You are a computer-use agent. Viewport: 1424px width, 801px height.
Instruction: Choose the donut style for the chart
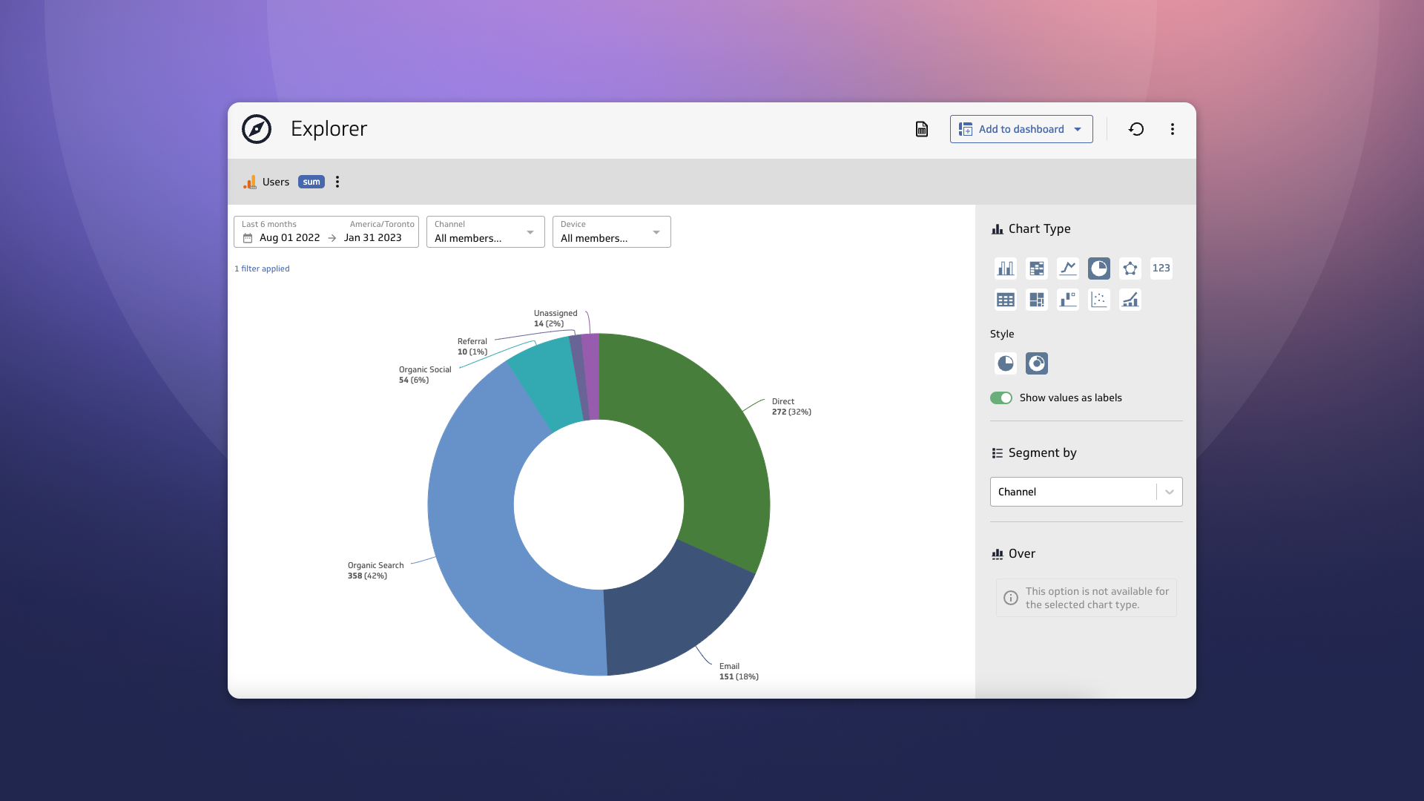[x=1036, y=363]
